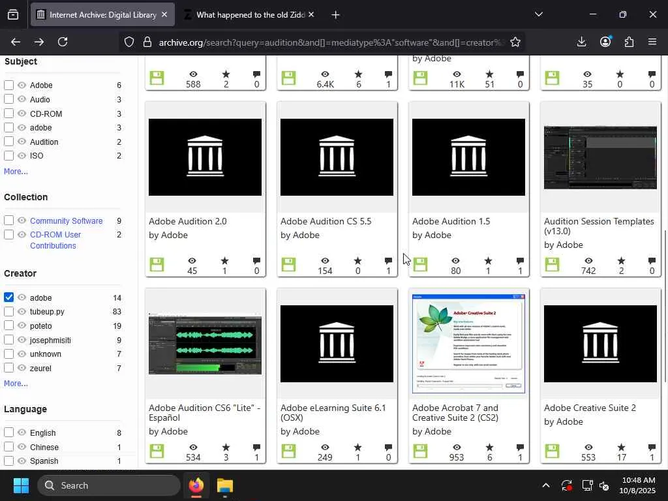Click the floppy disk icon on Adobe Audition 2.0
This screenshot has width=668, height=501.
tap(157, 265)
